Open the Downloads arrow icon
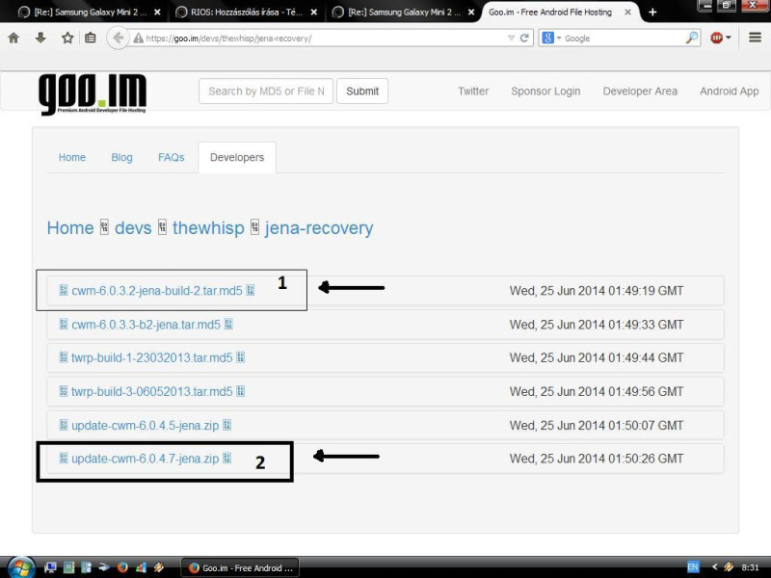Screen dimensions: 771x578 [x=40, y=38]
